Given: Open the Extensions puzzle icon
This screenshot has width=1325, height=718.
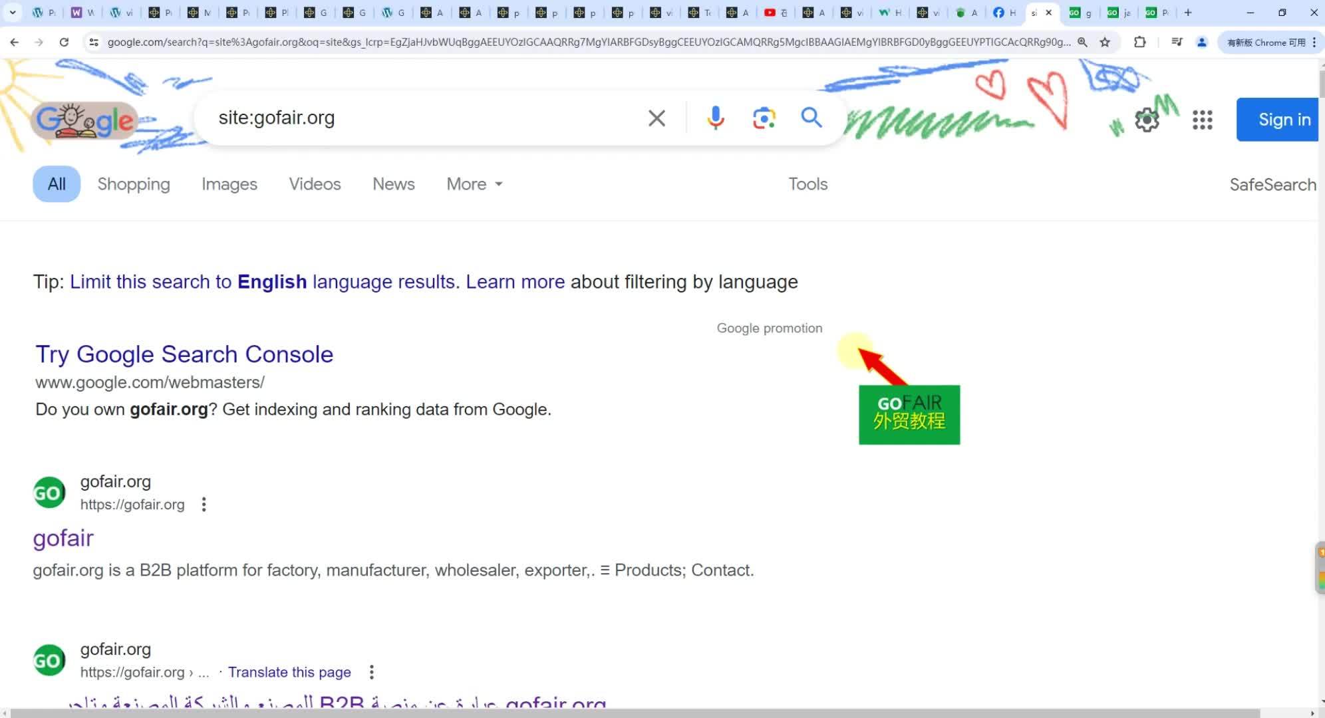Looking at the screenshot, I should 1139,42.
